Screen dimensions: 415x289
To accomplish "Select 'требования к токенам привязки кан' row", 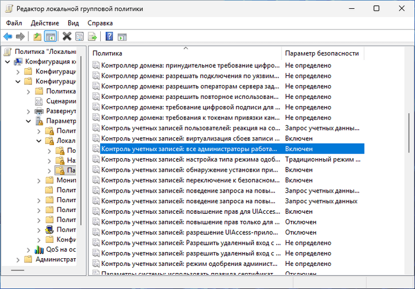I will point(227,118).
